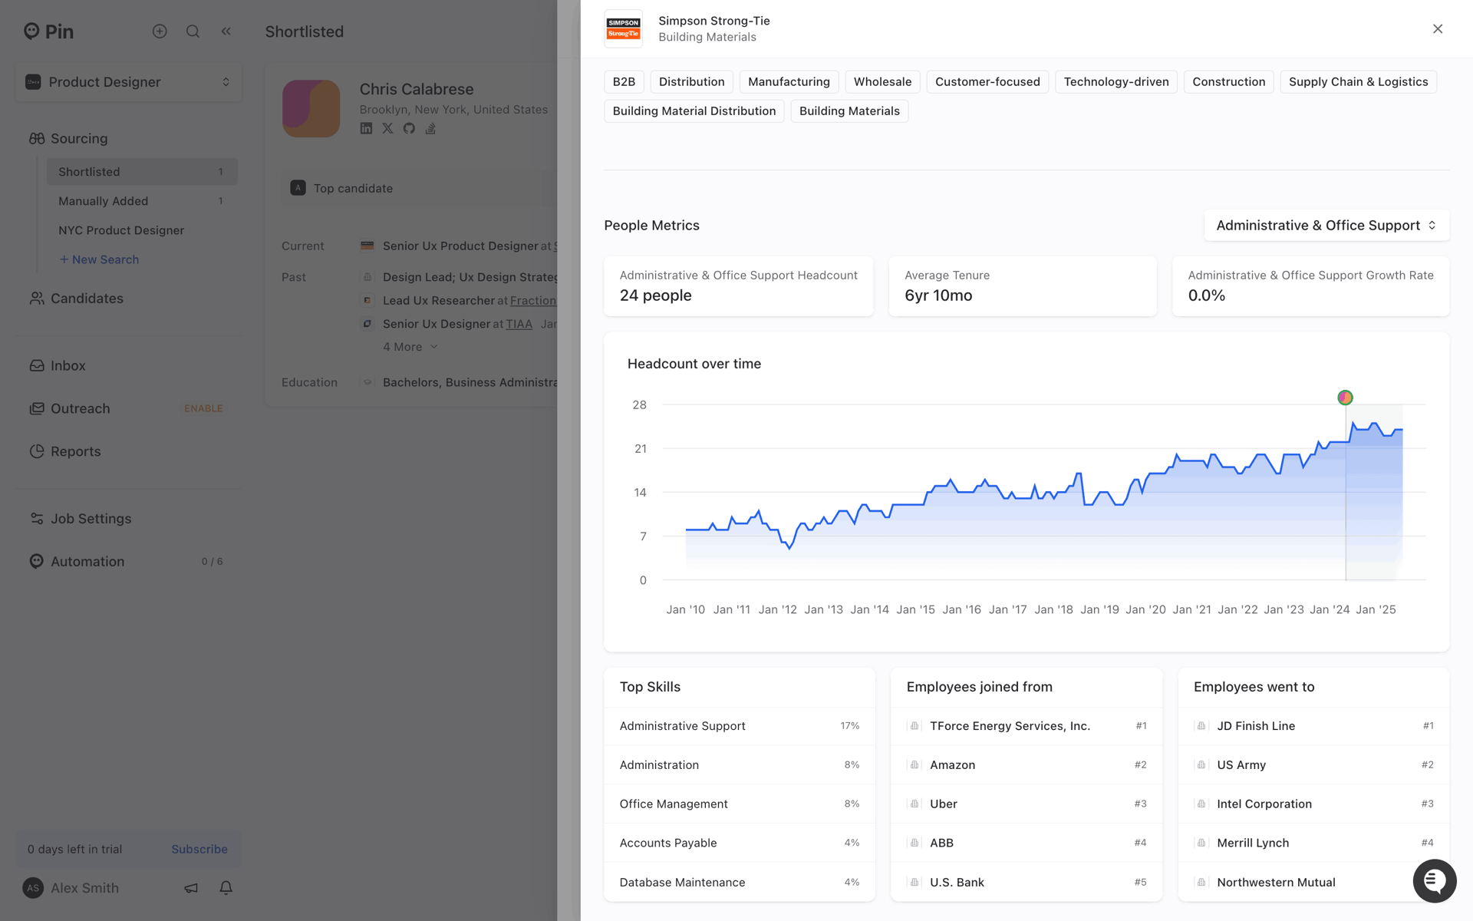This screenshot has height=921, width=1473.
Task: Click the Alex Smith avatar
Action: pos(33,888)
